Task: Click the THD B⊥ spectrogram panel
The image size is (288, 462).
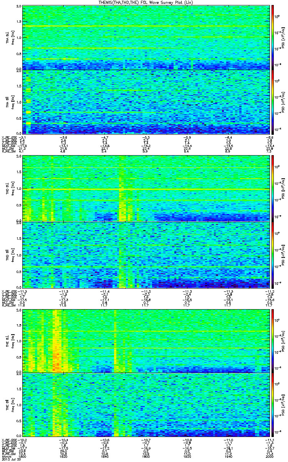Action: (x=146, y=189)
